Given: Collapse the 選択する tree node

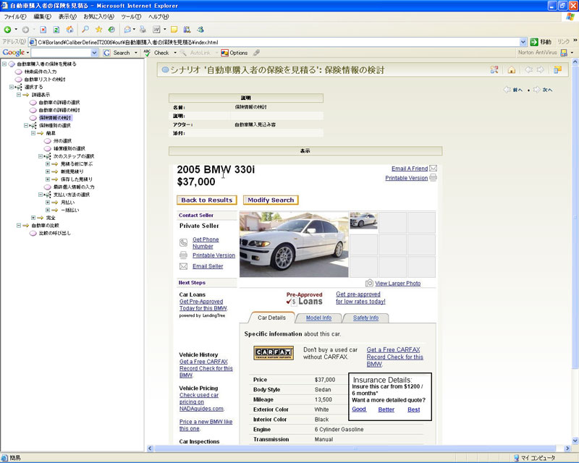Looking at the screenshot, I should pos(12,87).
